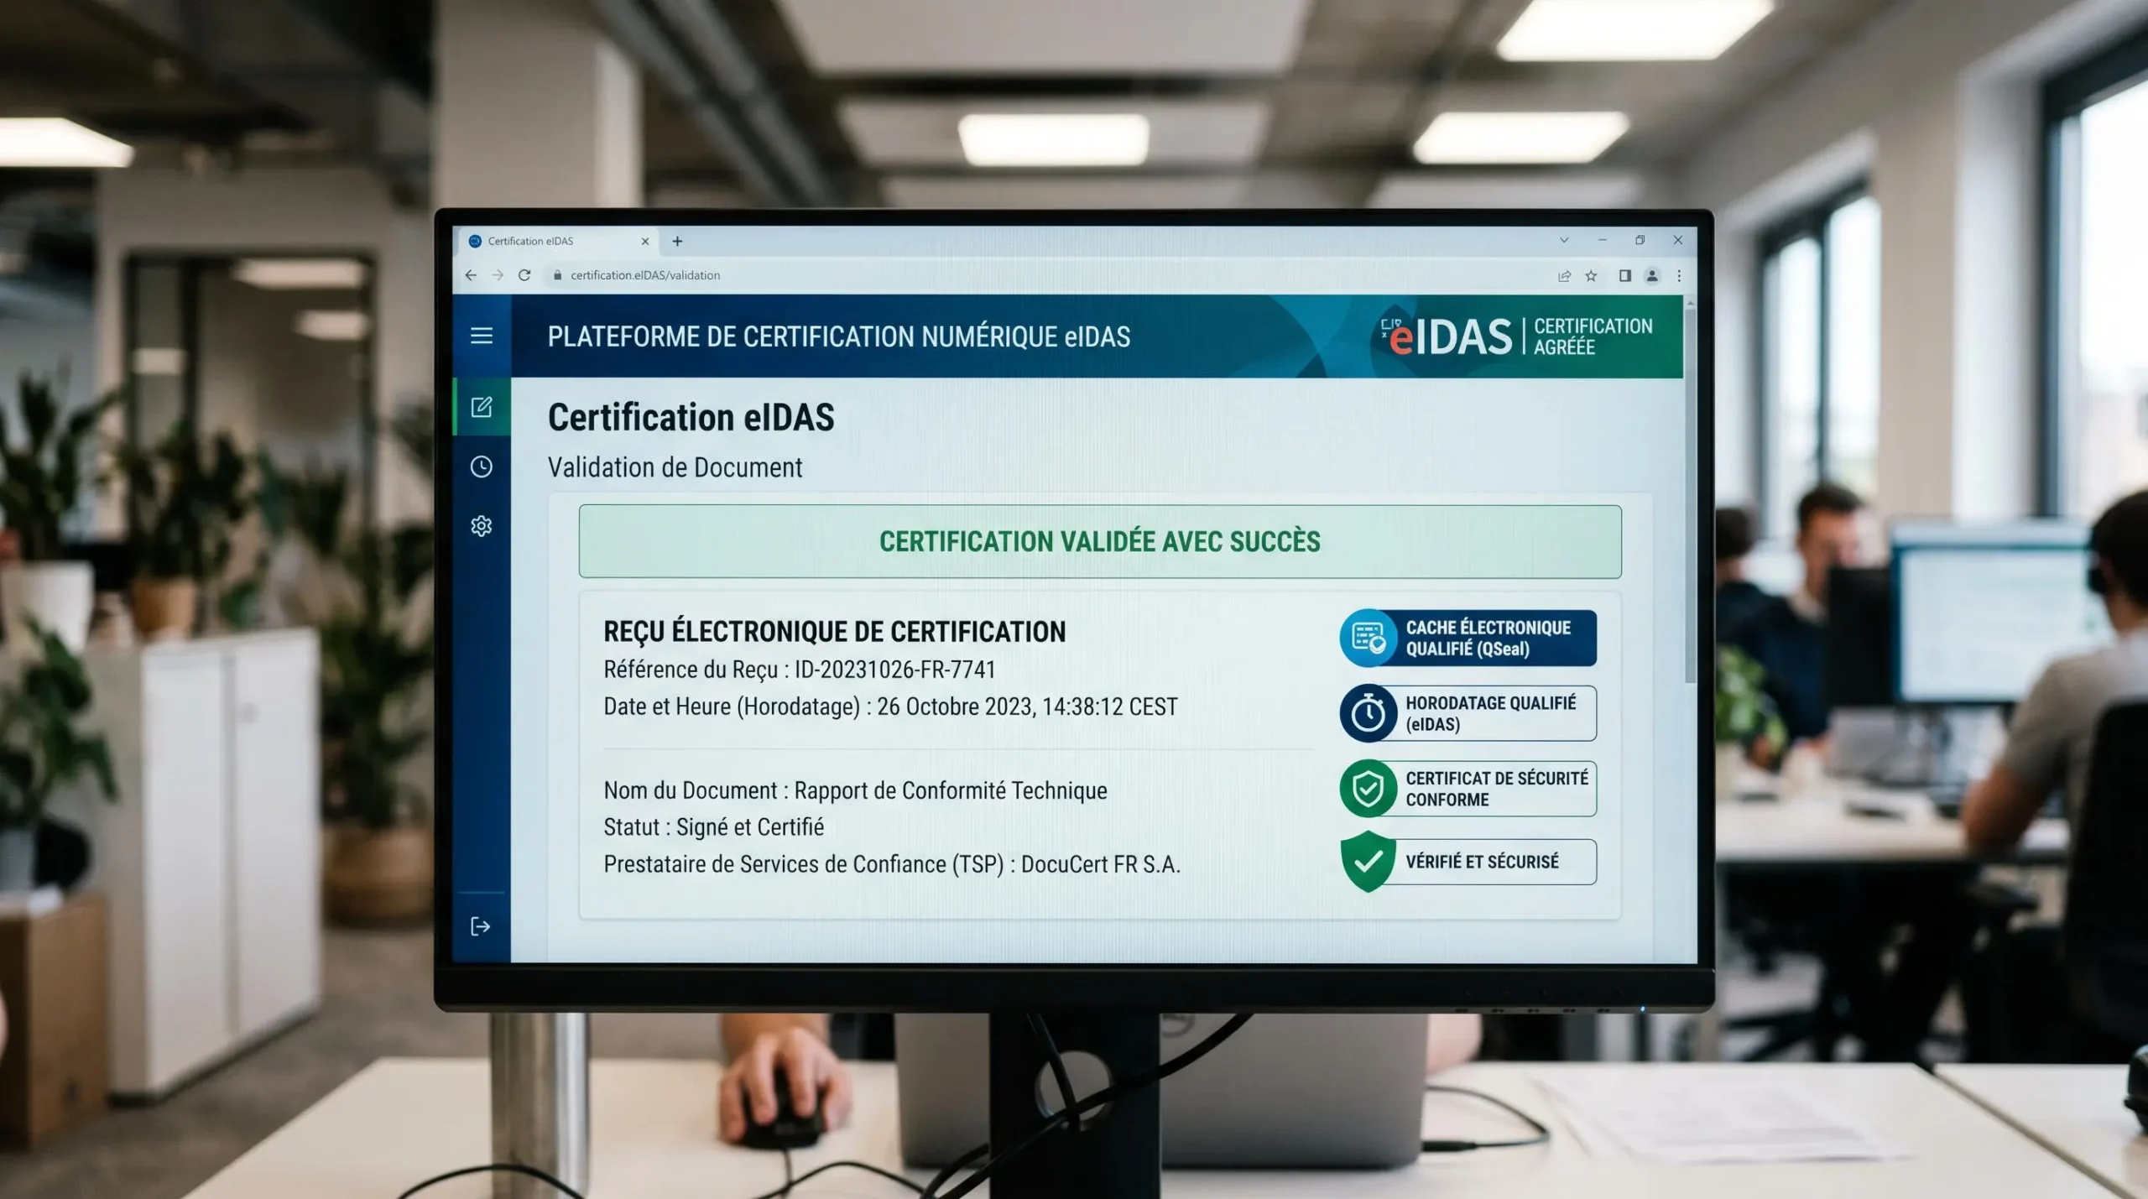The image size is (2148, 1199).
Task: Click the Reçu Électronique de Certification heading
Action: [x=835, y=632]
